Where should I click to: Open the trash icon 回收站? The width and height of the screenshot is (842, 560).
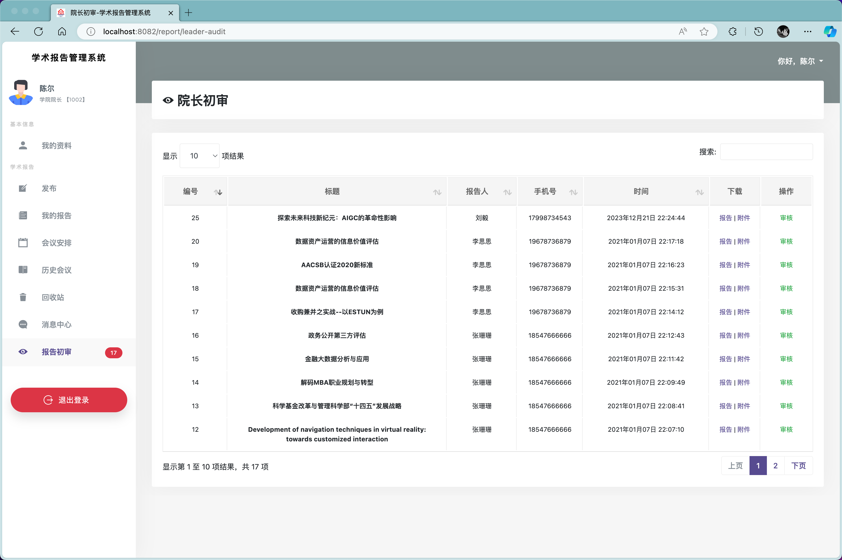[23, 297]
